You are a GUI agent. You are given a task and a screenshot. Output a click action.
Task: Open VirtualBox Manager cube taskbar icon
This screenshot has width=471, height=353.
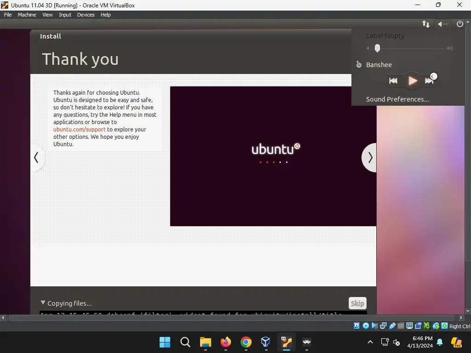point(266,342)
